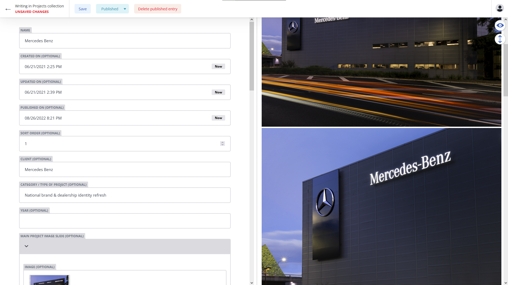Click the 'CATEGORY / TYPE OF PROJECT (OPTIONAL)' label
The width and height of the screenshot is (508, 285).
click(x=53, y=185)
